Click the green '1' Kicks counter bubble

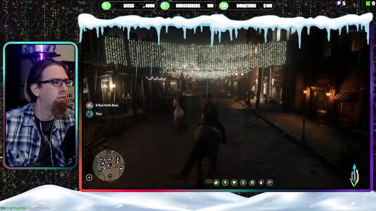pos(106,6)
